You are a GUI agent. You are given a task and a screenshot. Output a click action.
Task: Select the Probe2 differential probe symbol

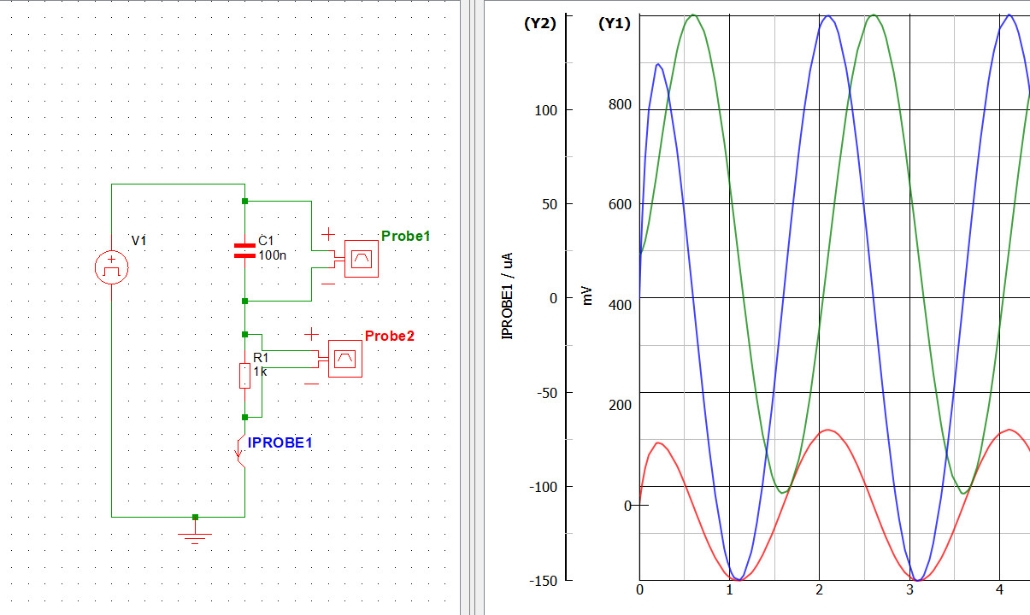pos(344,359)
